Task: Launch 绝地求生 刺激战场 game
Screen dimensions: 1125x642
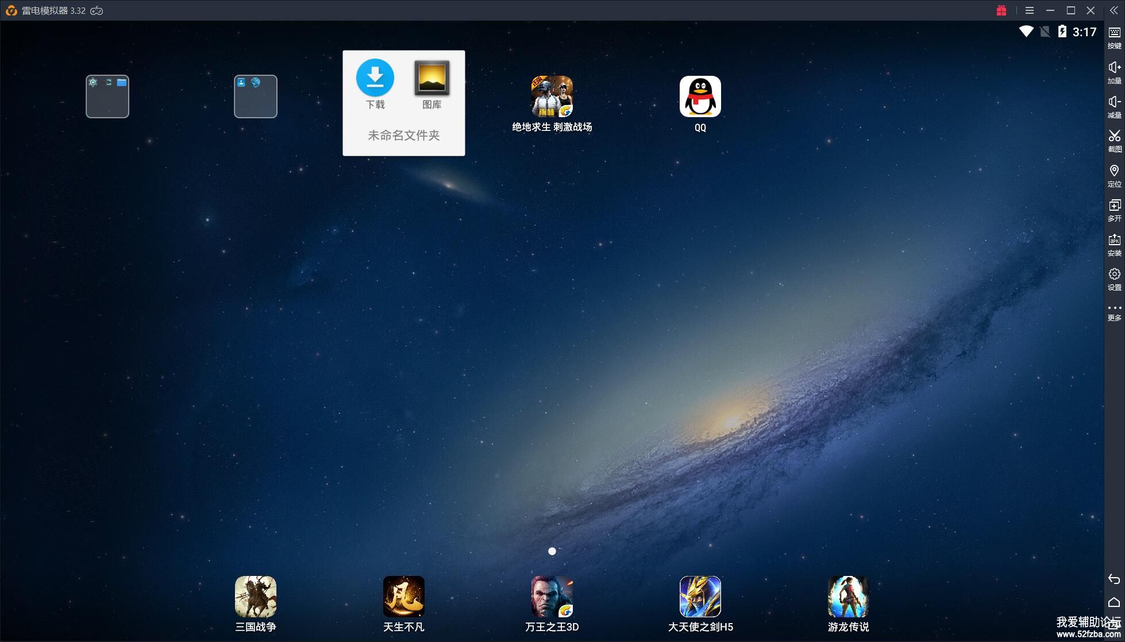Action: pos(552,96)
